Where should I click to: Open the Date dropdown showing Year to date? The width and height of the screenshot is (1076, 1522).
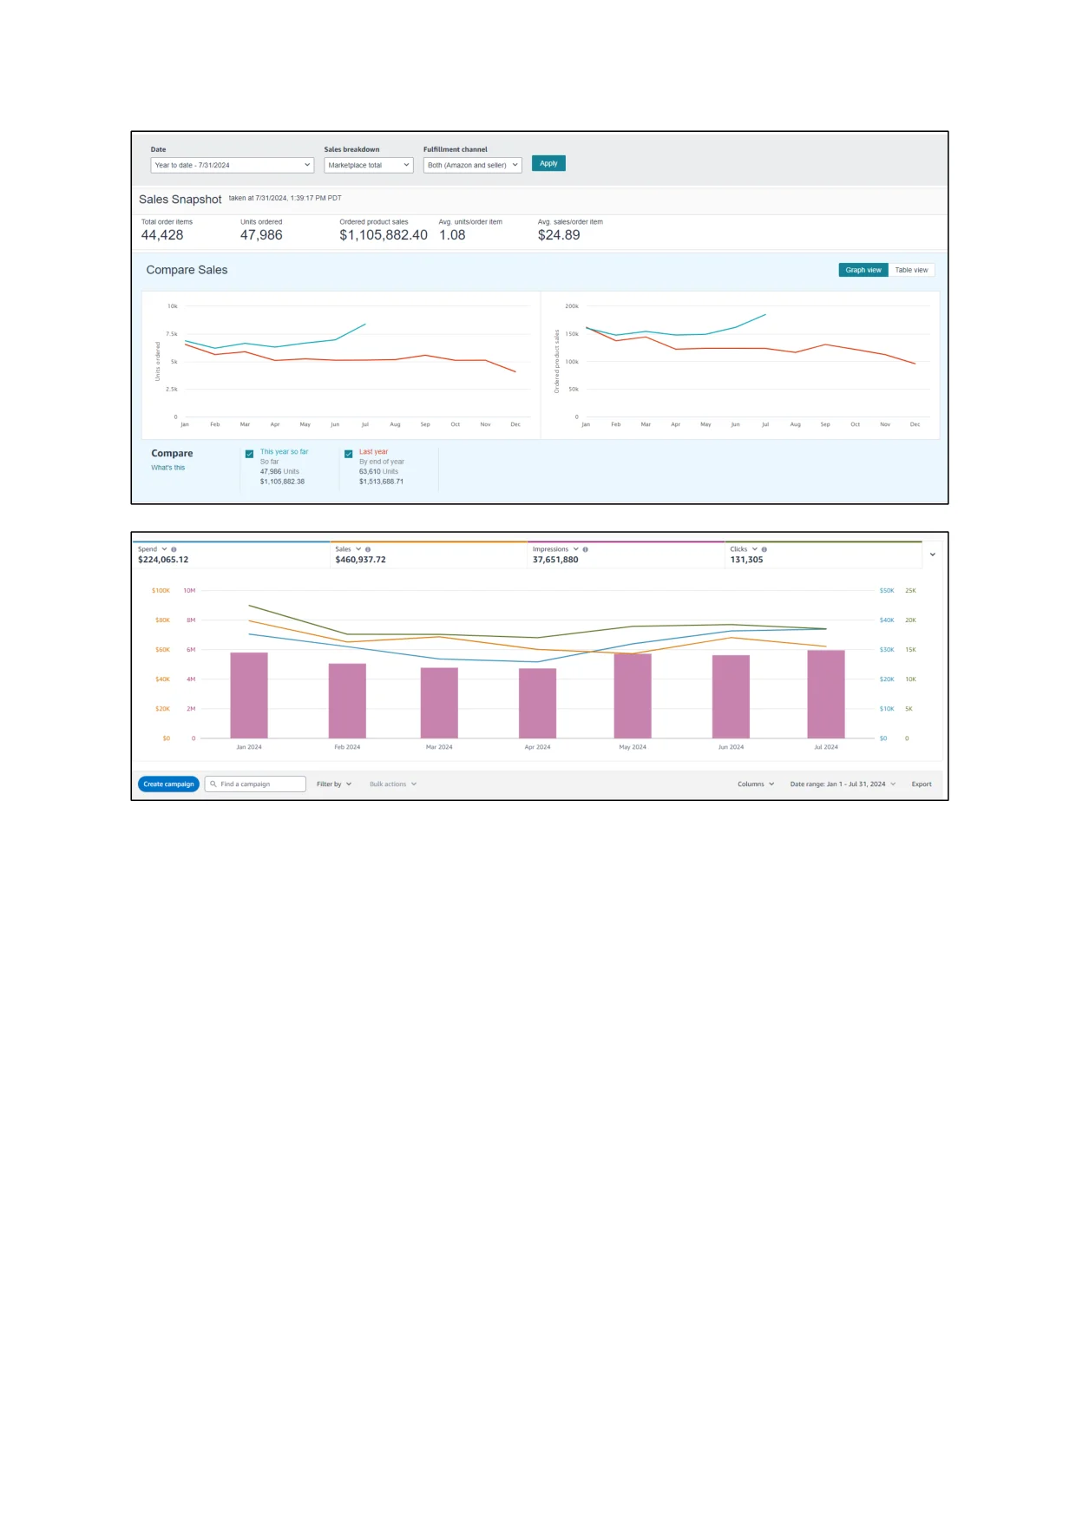point(232,165)
